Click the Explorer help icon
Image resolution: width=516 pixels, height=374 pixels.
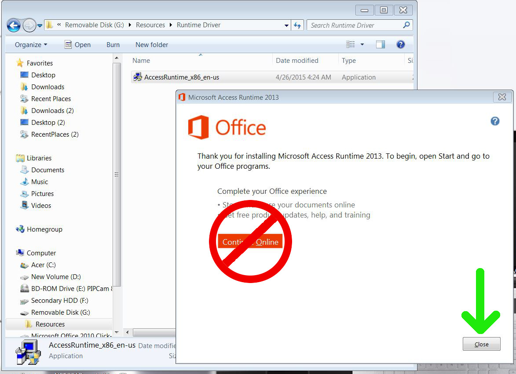pos(400,44)
